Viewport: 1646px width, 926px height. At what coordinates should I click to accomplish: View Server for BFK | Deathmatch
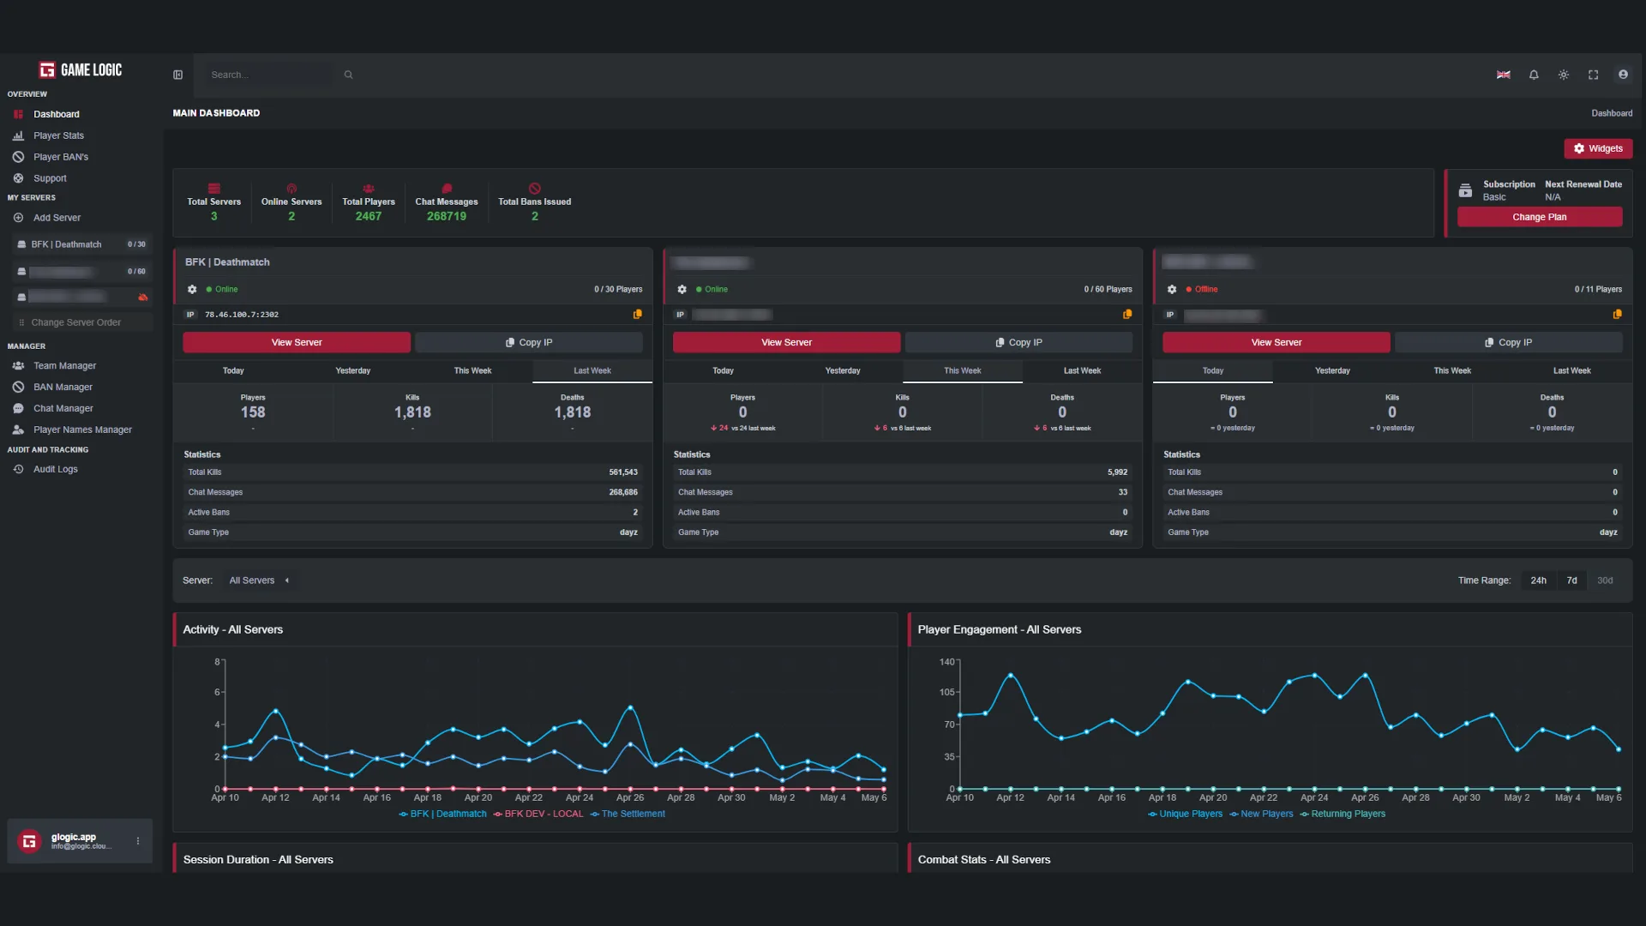(297, 343)
